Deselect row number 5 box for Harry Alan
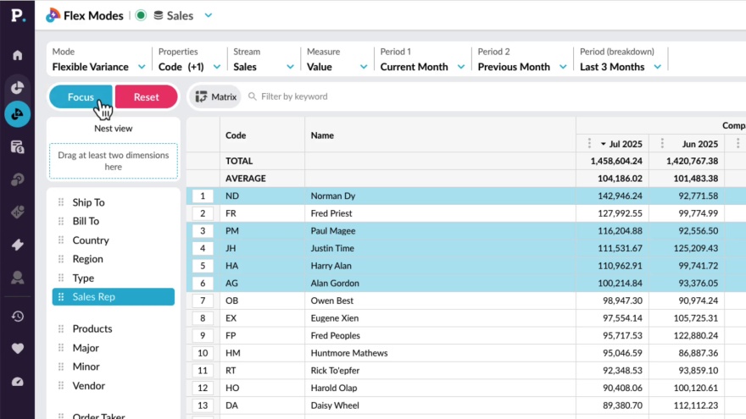746x419 pixels. [203, 266]
